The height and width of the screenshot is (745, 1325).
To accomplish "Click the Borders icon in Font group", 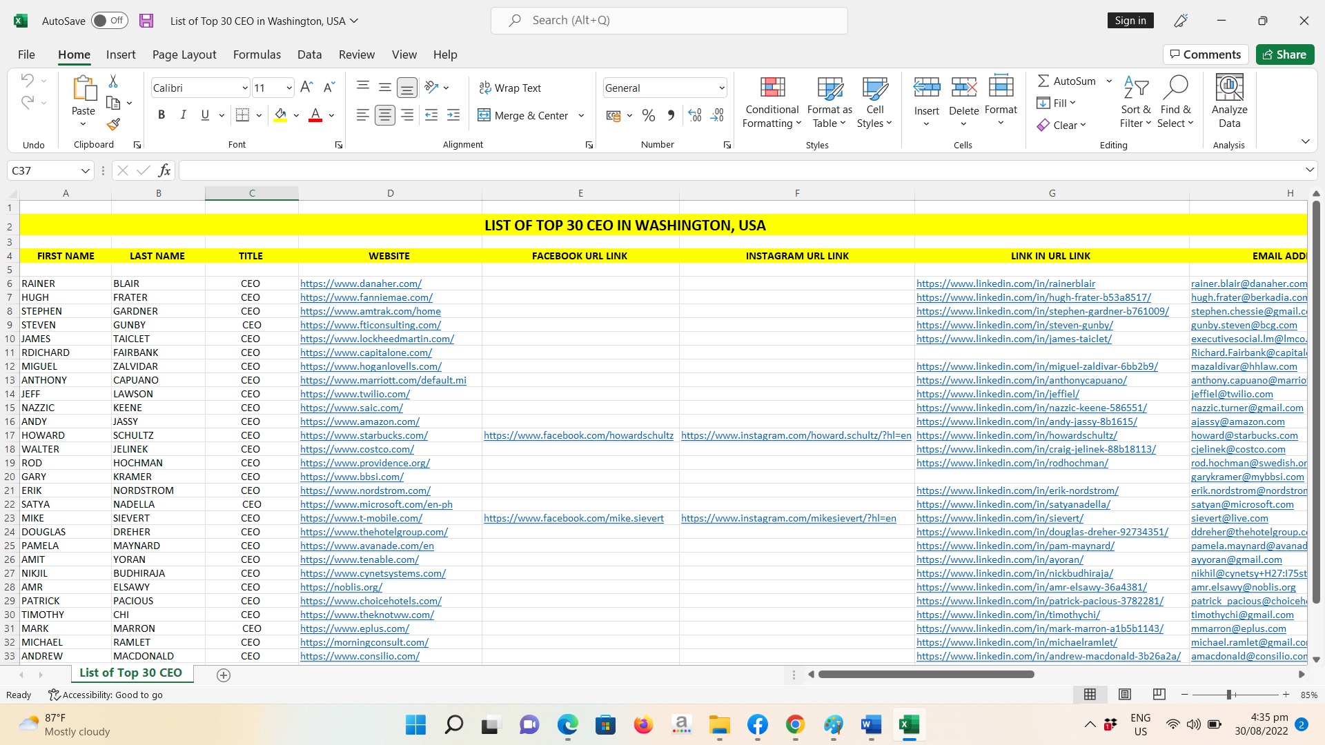I will click(242, 115).
